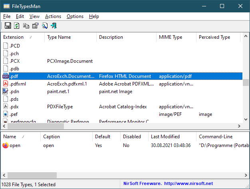Viewport: 250px width, 189px height.
Task: Open the Options menu
Action: click(75, 16)
